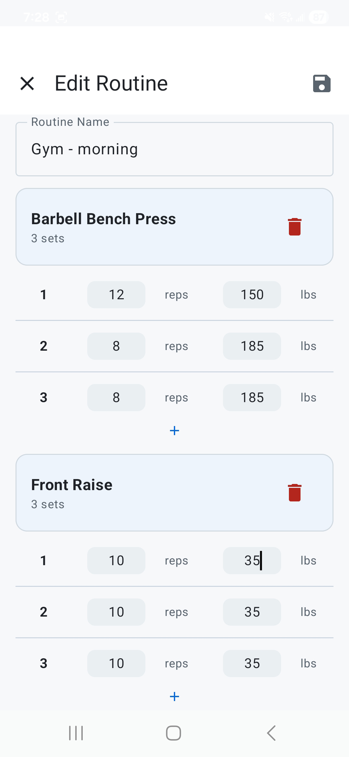Add a set to Front Raise

pyautogui.click(x=174, y=697)
